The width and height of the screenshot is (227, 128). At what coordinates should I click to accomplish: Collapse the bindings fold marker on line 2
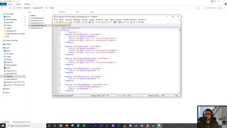click(x=60, y=30)
